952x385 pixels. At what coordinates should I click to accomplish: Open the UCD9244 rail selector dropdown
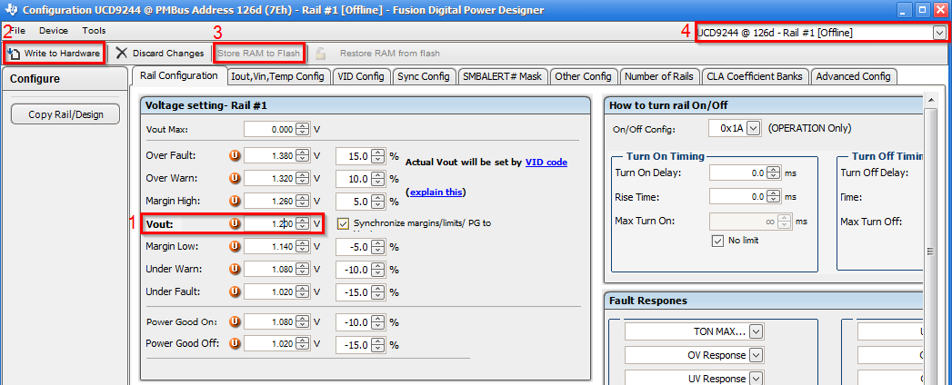click(940, 32)
